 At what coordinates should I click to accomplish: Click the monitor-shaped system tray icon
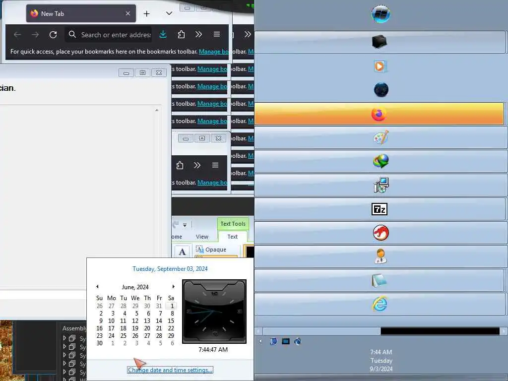pos(285,341)
